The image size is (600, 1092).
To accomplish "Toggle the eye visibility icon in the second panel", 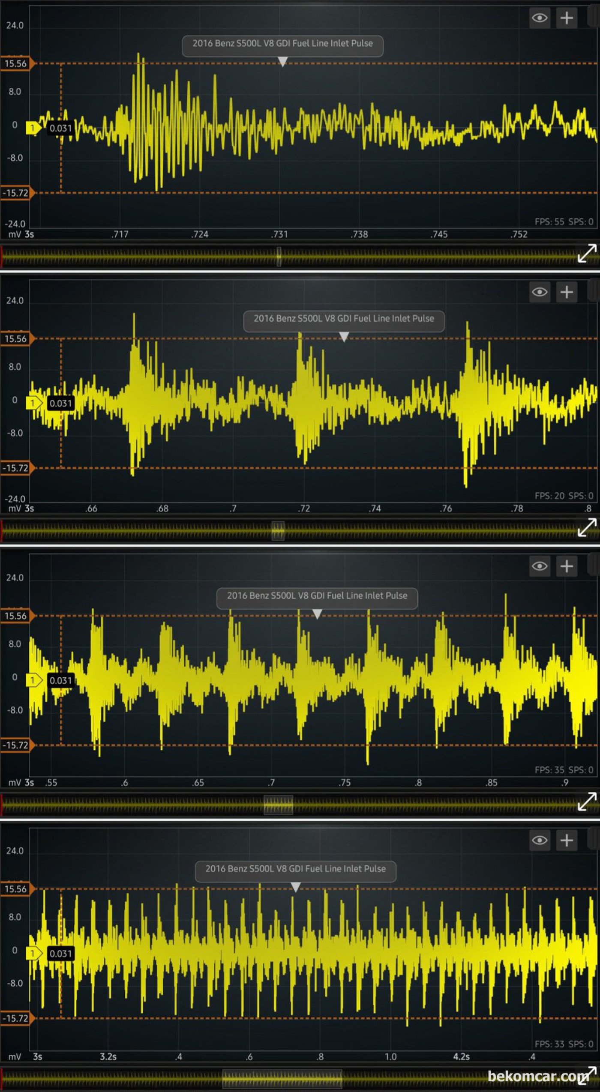I will click(540, 292).
